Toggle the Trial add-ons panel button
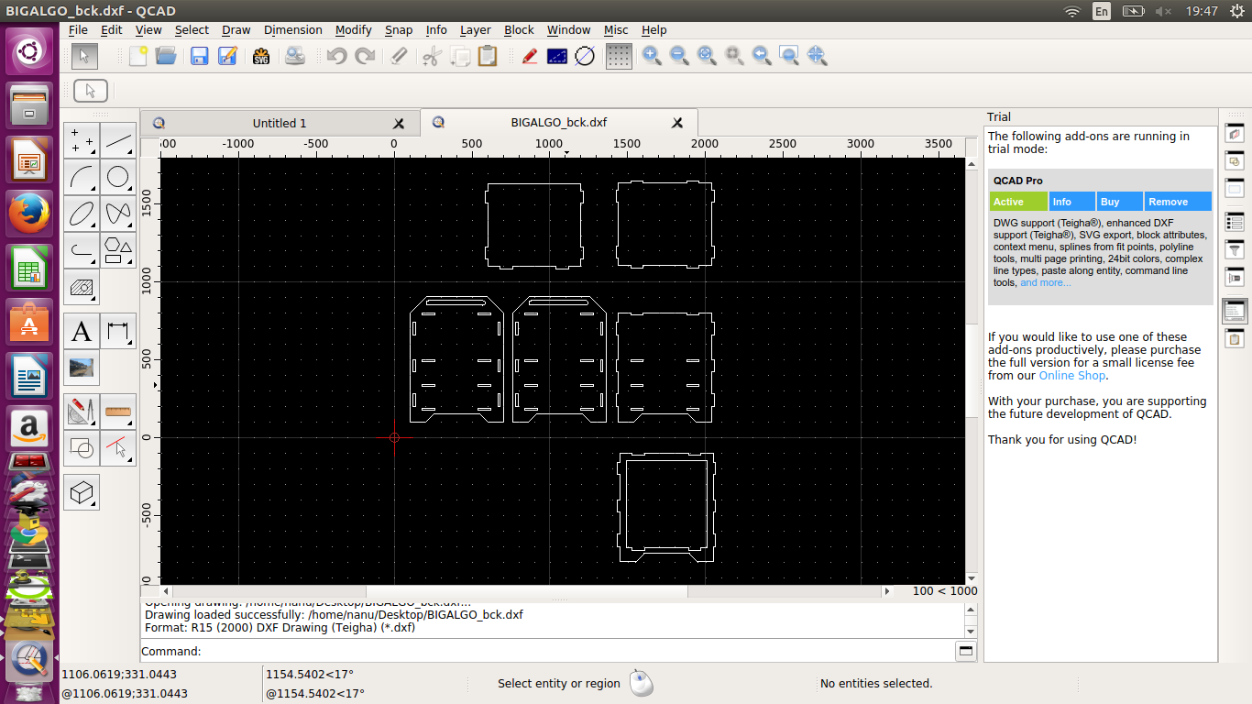Viewport: 1252px width, 704px height. coord(1235,311)
